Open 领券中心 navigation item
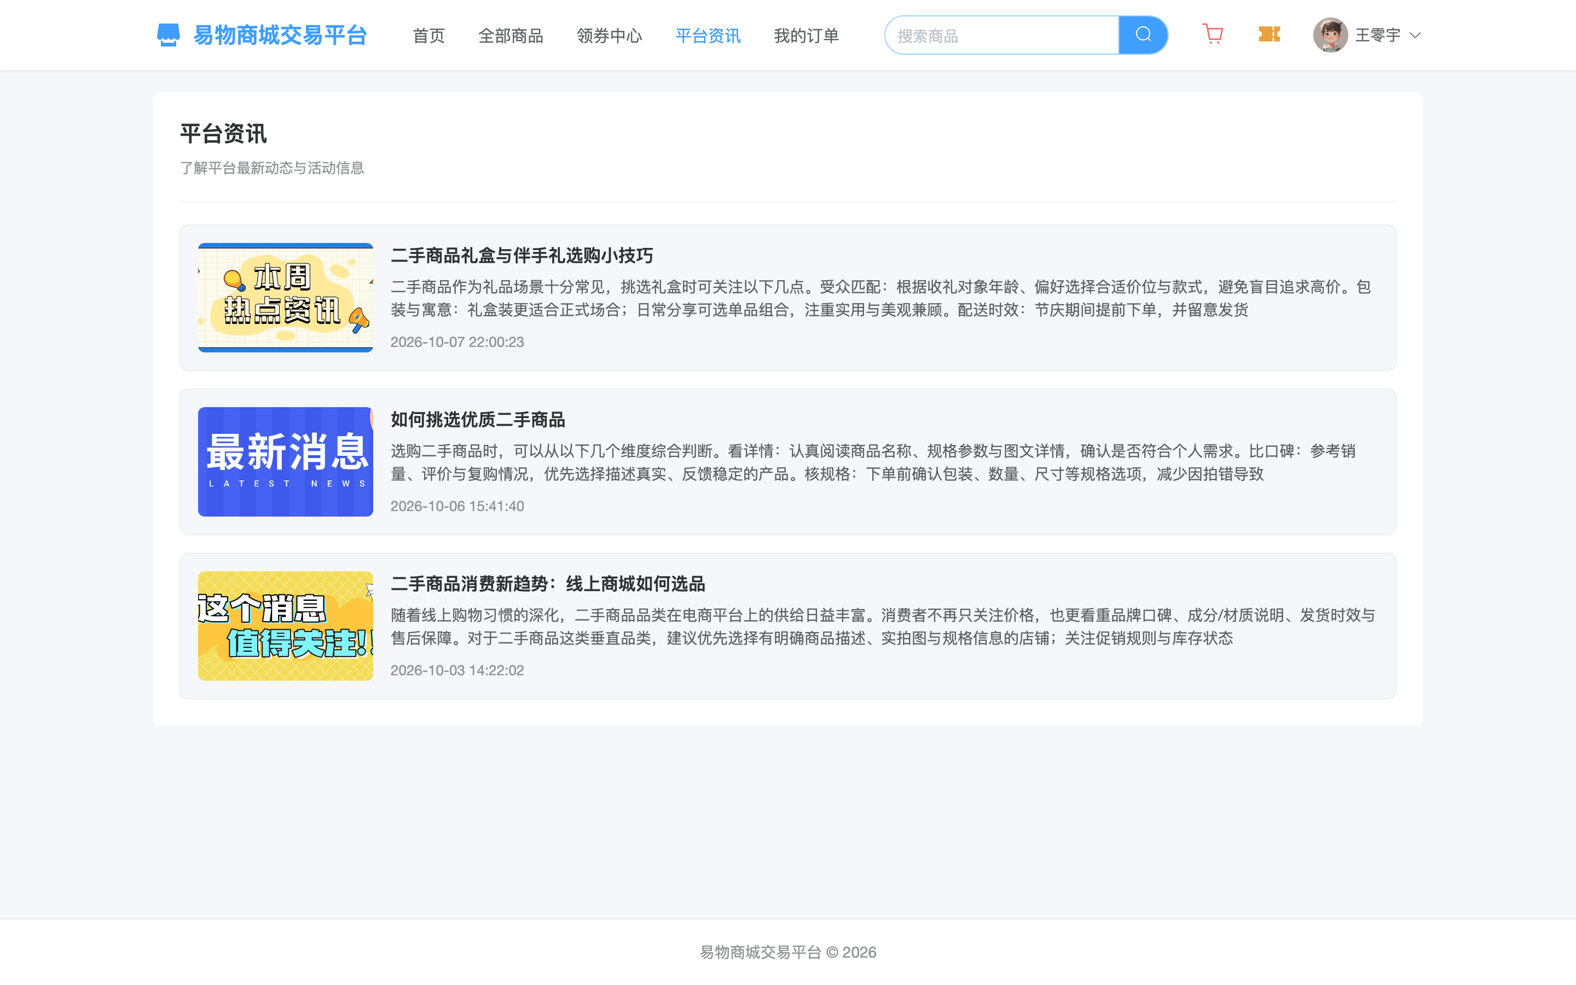 coord(609,36)
